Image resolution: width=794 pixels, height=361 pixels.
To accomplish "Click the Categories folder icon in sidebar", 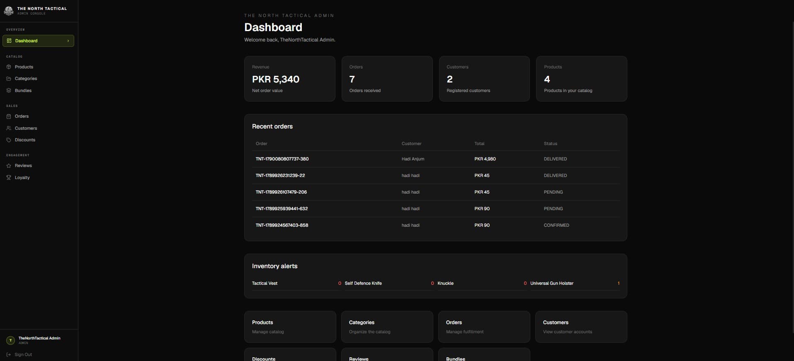I will (x=9, y=78).
